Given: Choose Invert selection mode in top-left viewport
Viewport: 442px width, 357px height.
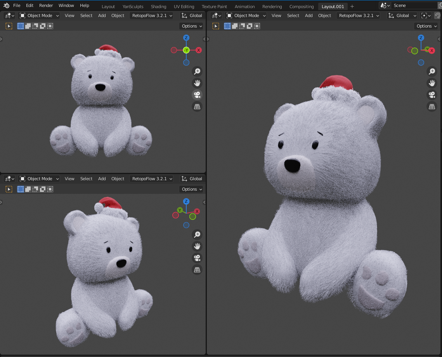Looking at the screenshot, I should [x=43, y=26].
